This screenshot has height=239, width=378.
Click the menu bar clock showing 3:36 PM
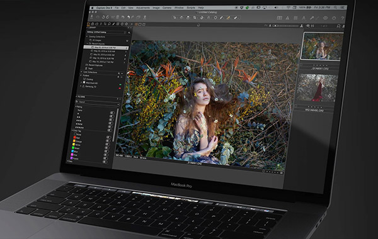[x=322, y=8]
